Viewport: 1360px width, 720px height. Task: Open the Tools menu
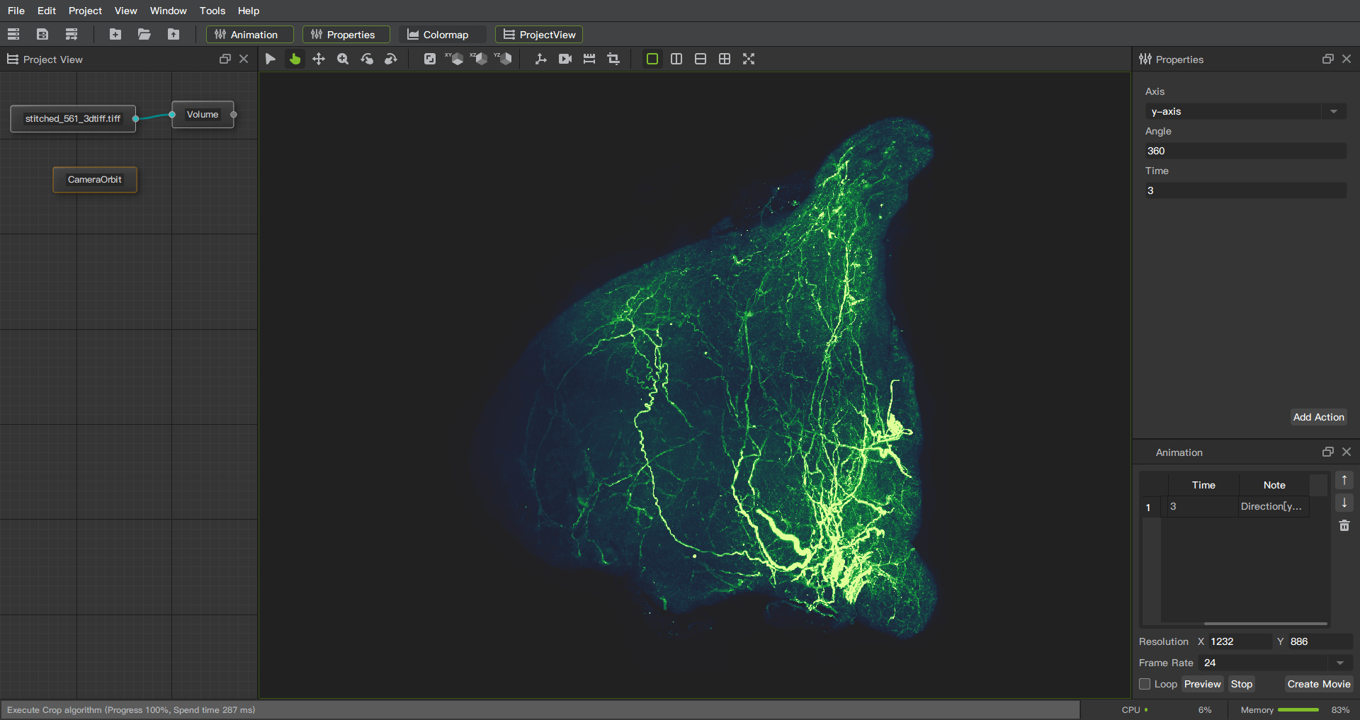click(212, 11)
